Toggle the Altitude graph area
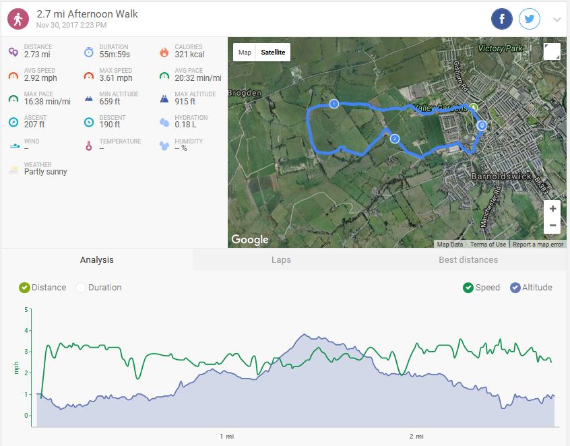The image size is (570, 446). pyautogui.click(x=515, y=288)
